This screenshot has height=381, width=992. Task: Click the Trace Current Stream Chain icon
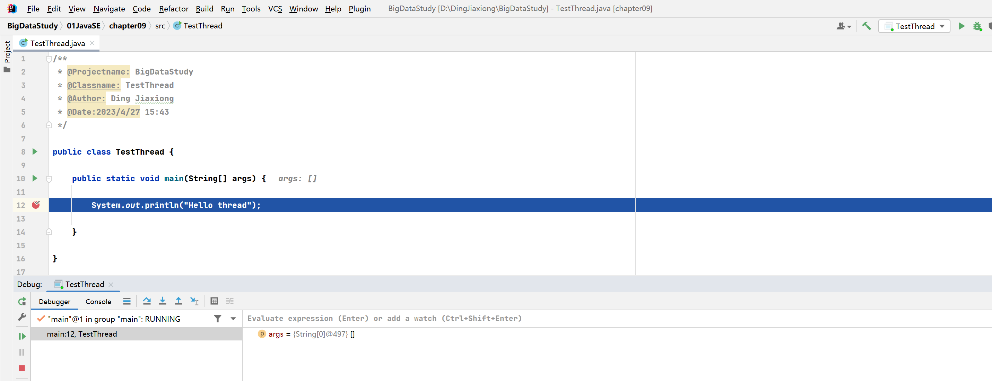230,301
